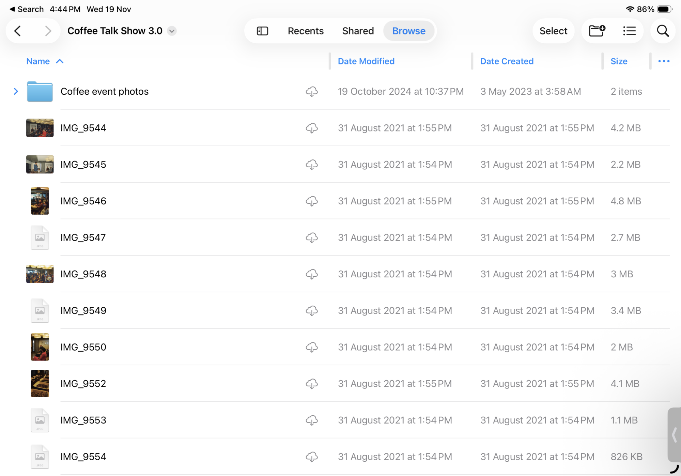The height and width of the screenshot is (476, 681).
Task: Open the IMG_9552 thumbnail
Action: coord(40,384)
